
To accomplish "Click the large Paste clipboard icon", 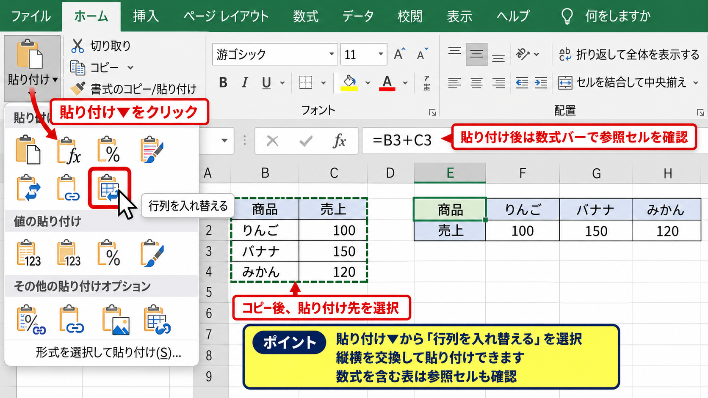I will (x=30, y=54).
